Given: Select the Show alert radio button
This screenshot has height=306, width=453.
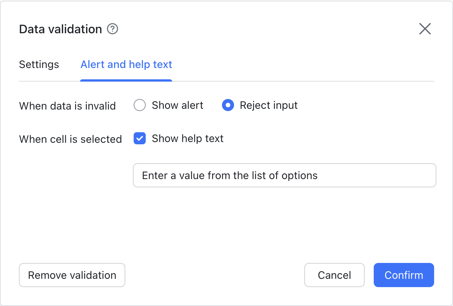Looking at the screenshot, I should 140,105.
